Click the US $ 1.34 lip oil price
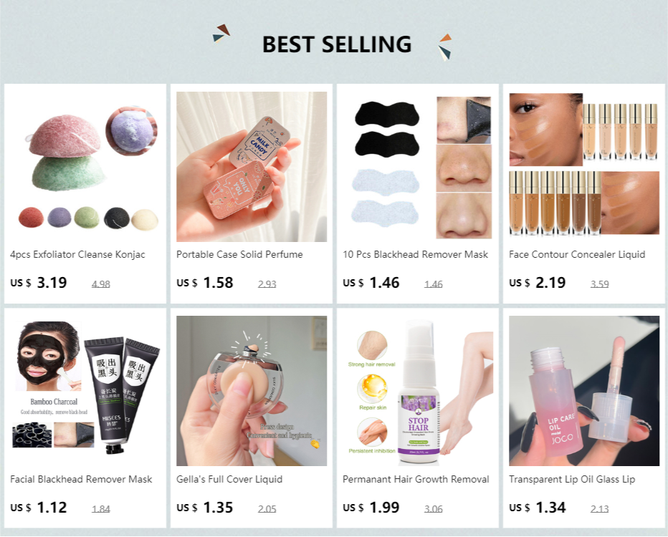This screenshot has height=537, width=668. pyautogui.click(x=538, y=507)
